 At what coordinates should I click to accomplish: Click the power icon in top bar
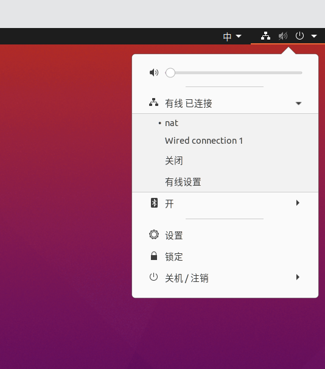click(x=299, y=36)
